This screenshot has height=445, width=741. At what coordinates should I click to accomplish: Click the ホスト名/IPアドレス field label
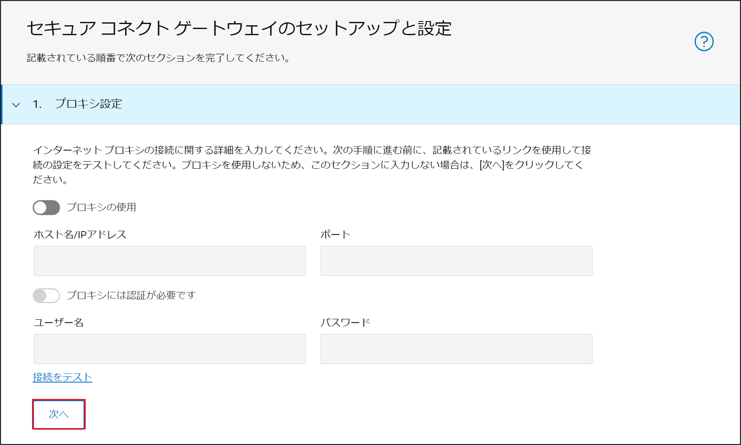[80, 235]
